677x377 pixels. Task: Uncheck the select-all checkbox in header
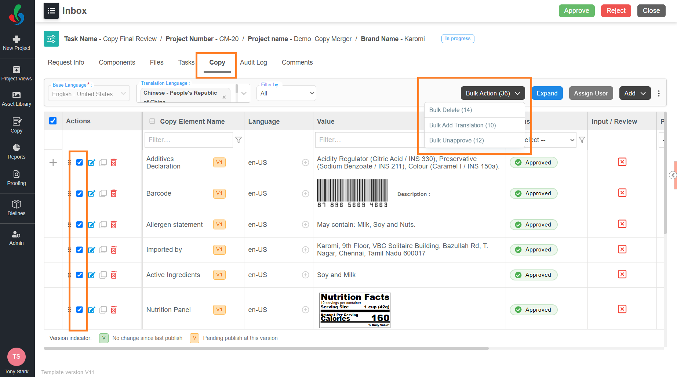click(x=53, y=121)
